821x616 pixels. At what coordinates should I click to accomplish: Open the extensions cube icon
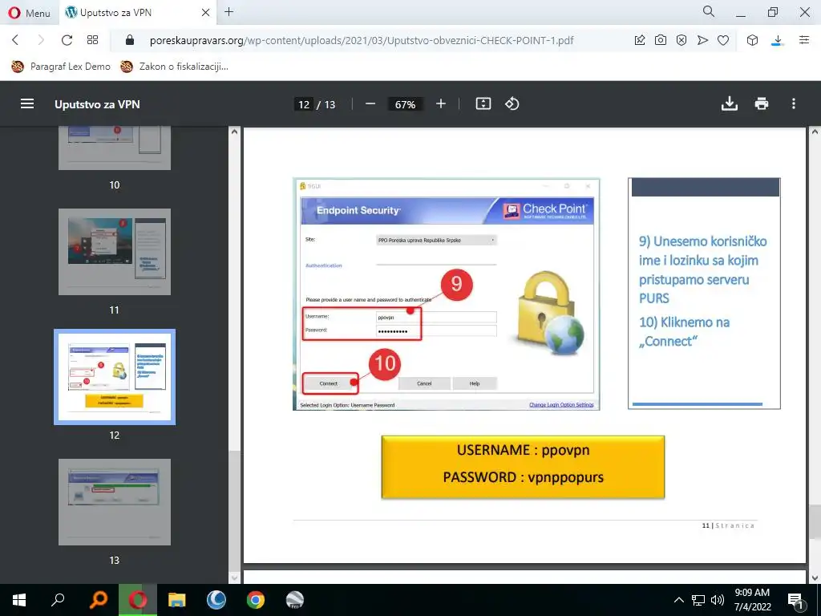[752, 40]
